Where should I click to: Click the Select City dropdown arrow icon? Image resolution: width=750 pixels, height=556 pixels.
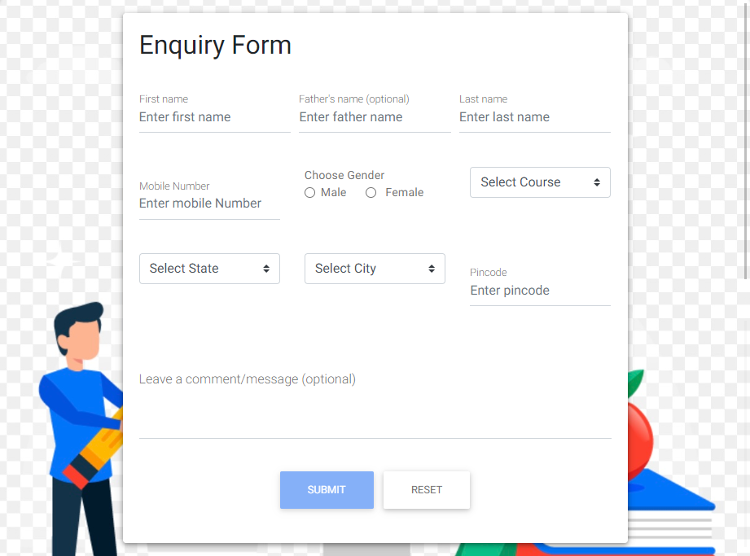pyautogui.click(x=432, y=269)
